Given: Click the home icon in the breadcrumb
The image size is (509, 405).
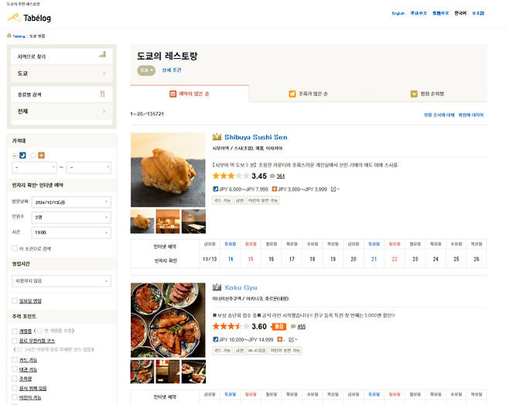Looking at the screenshot, I should coord(9,36).
